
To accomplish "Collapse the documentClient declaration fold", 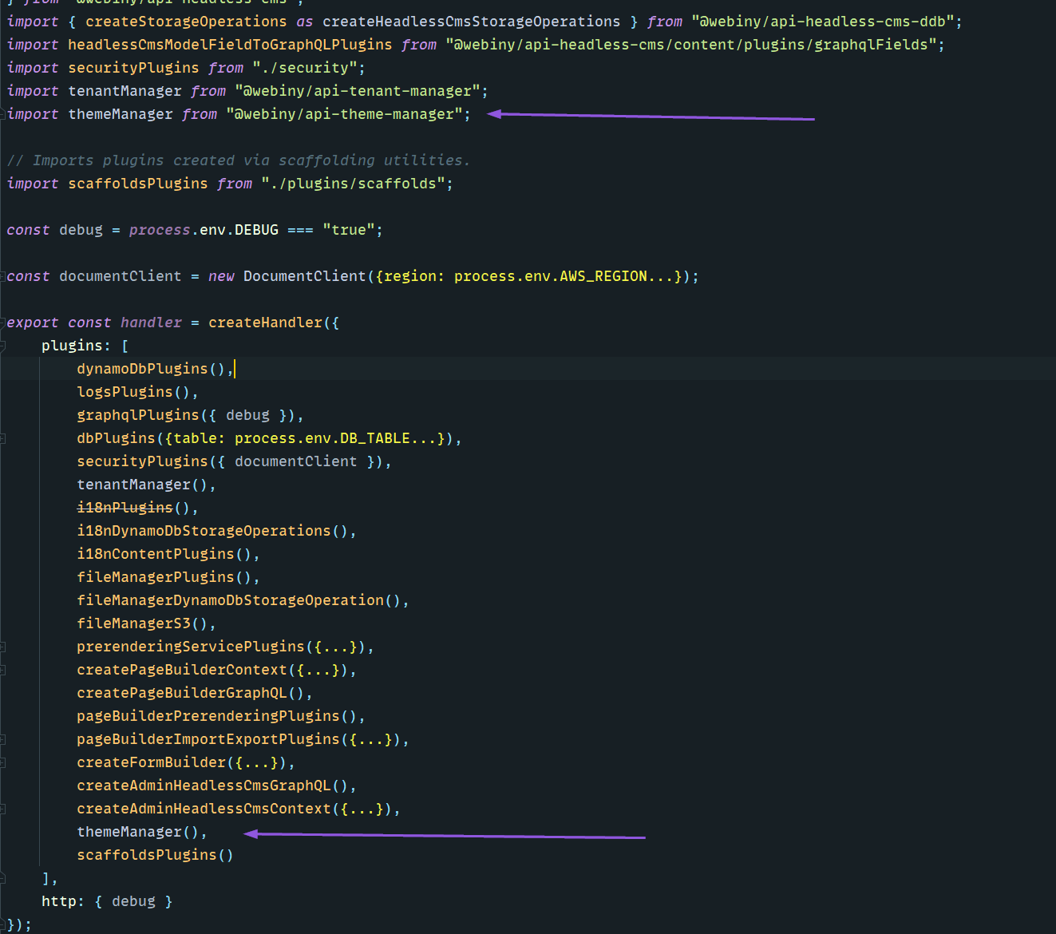I will point(4,275).
